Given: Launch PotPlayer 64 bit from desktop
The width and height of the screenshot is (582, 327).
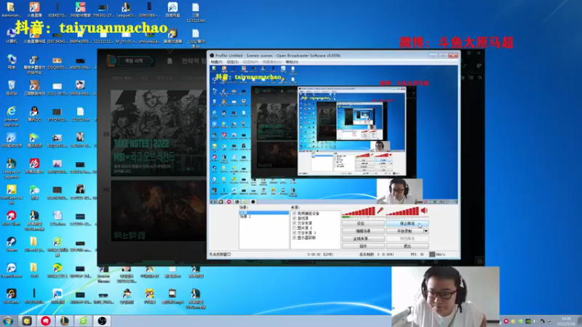Looking at the screenshot, I should point(11,195).
